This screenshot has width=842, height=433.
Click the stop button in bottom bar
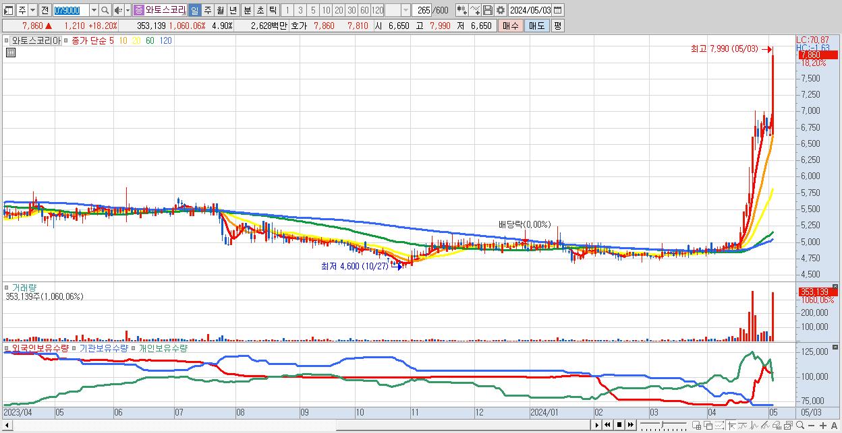tap(619, 425)
